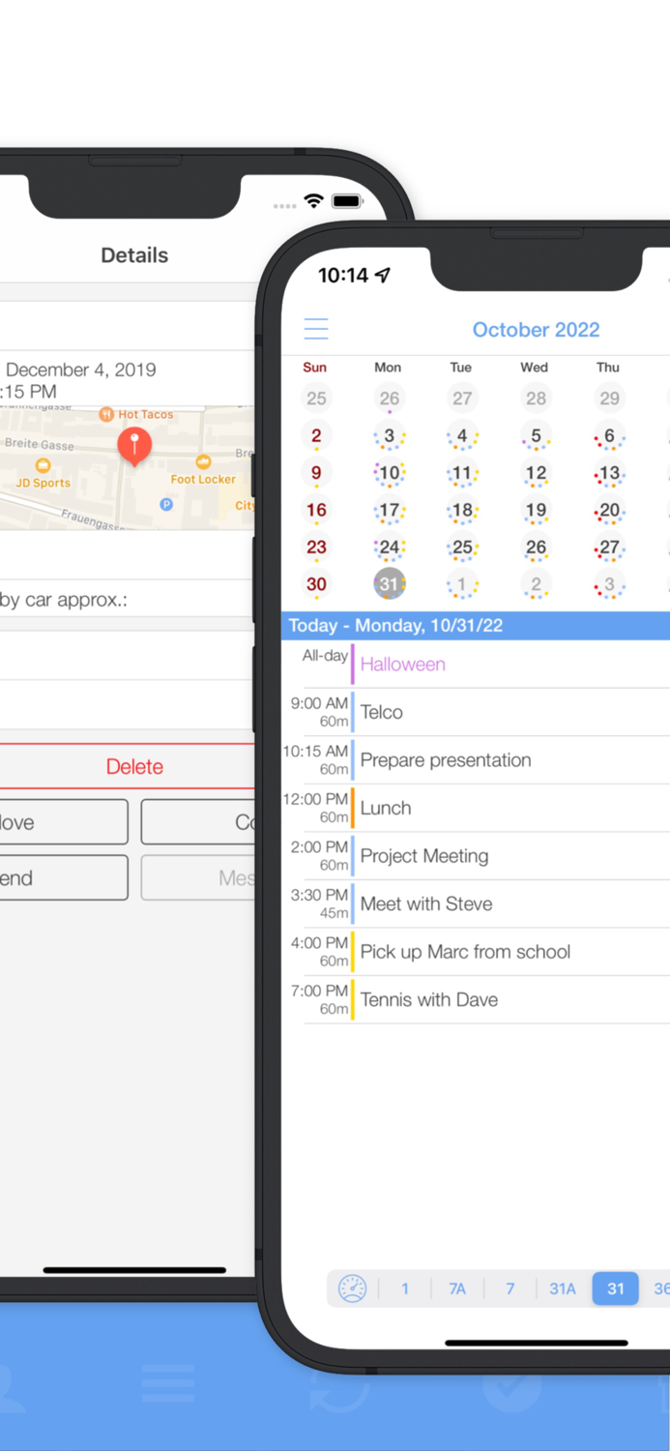This screenshot has width=670, height=1451.
Task: Tap the red map pin in Details
Action: pos(134,446)
